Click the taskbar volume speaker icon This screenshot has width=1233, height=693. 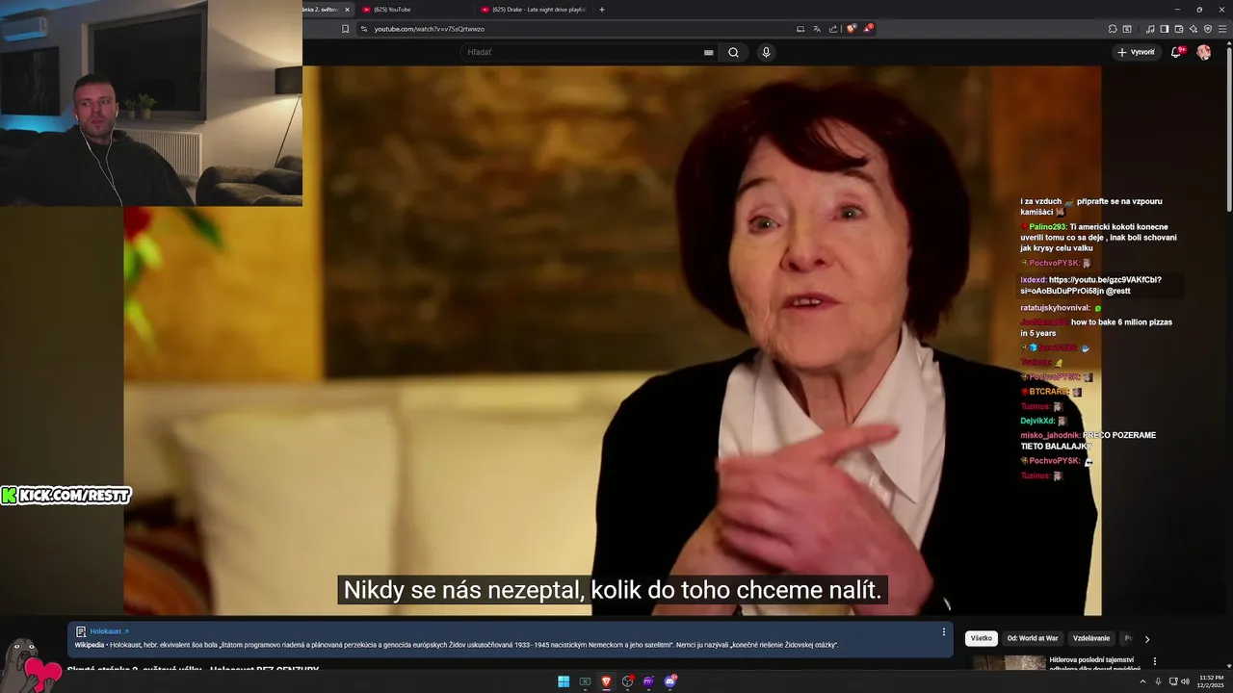pos(1186,681)
